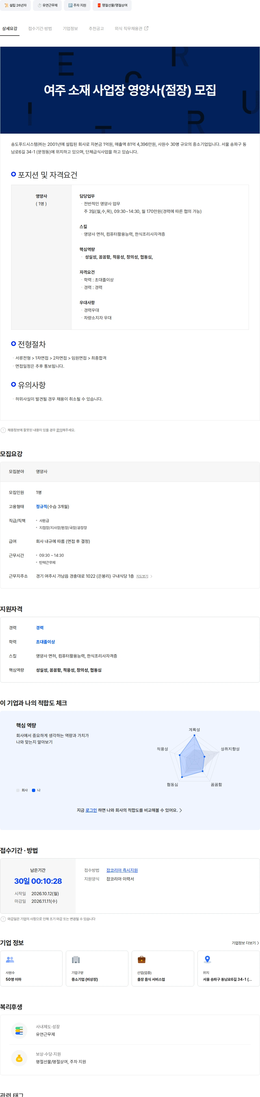The height and width of the screenshot is (1097, 260).
Task: Click the 설립 26년차 tag
Action: point(15,5)
